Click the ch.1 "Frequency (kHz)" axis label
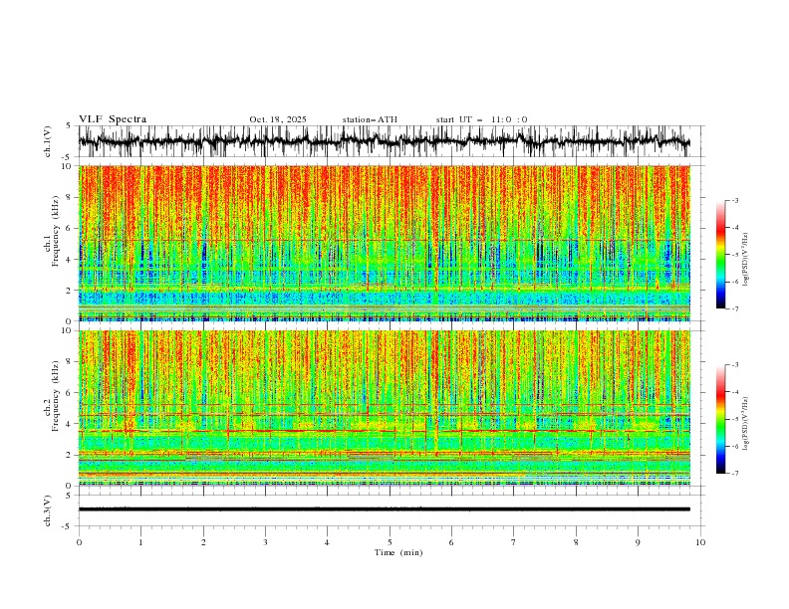The height and width of the screenshot is (609, 789). [x=57, y=232]
